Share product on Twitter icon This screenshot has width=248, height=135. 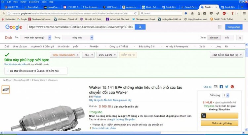click(227, 87)
